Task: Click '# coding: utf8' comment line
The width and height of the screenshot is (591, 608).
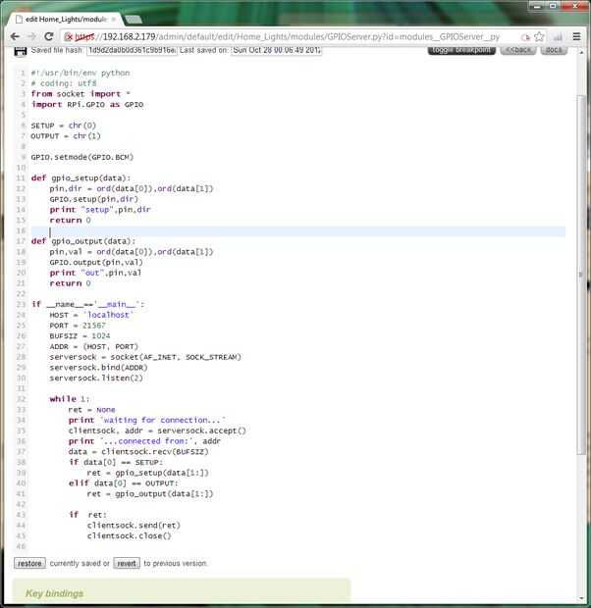Action: tap(64, 83)
